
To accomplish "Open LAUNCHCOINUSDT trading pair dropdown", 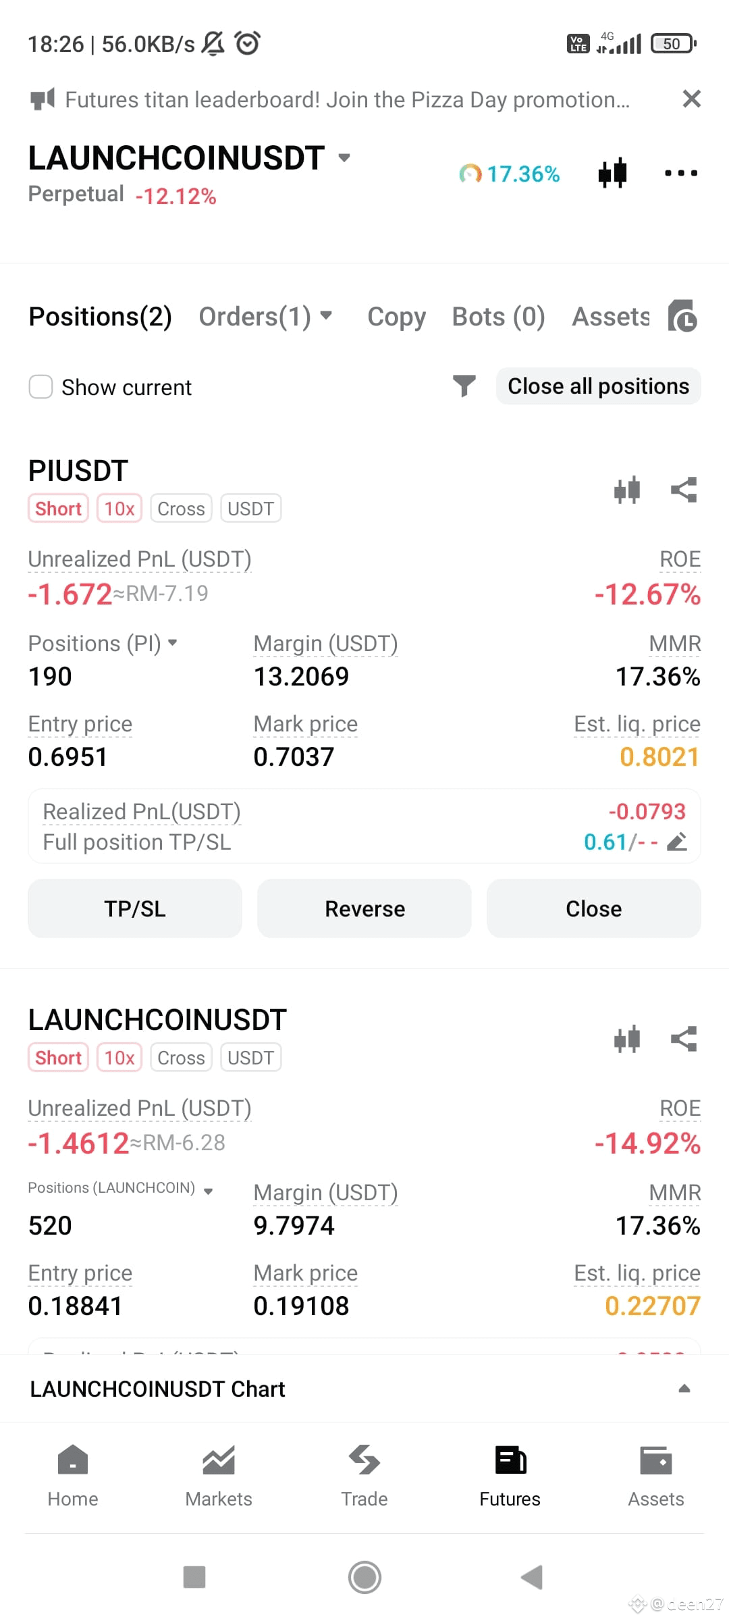I will tap(344, 158).
